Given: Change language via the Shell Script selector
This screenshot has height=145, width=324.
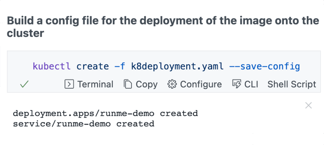Looking at the screenshot, I should point(292,84).
